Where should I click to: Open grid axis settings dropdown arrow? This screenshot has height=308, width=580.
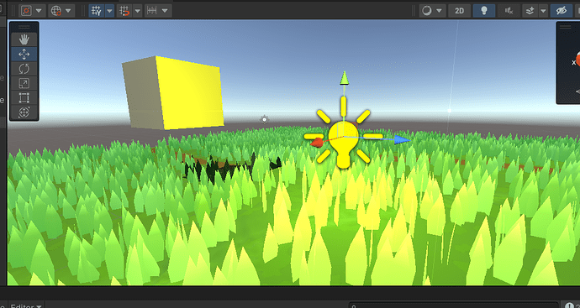(109, 11)
